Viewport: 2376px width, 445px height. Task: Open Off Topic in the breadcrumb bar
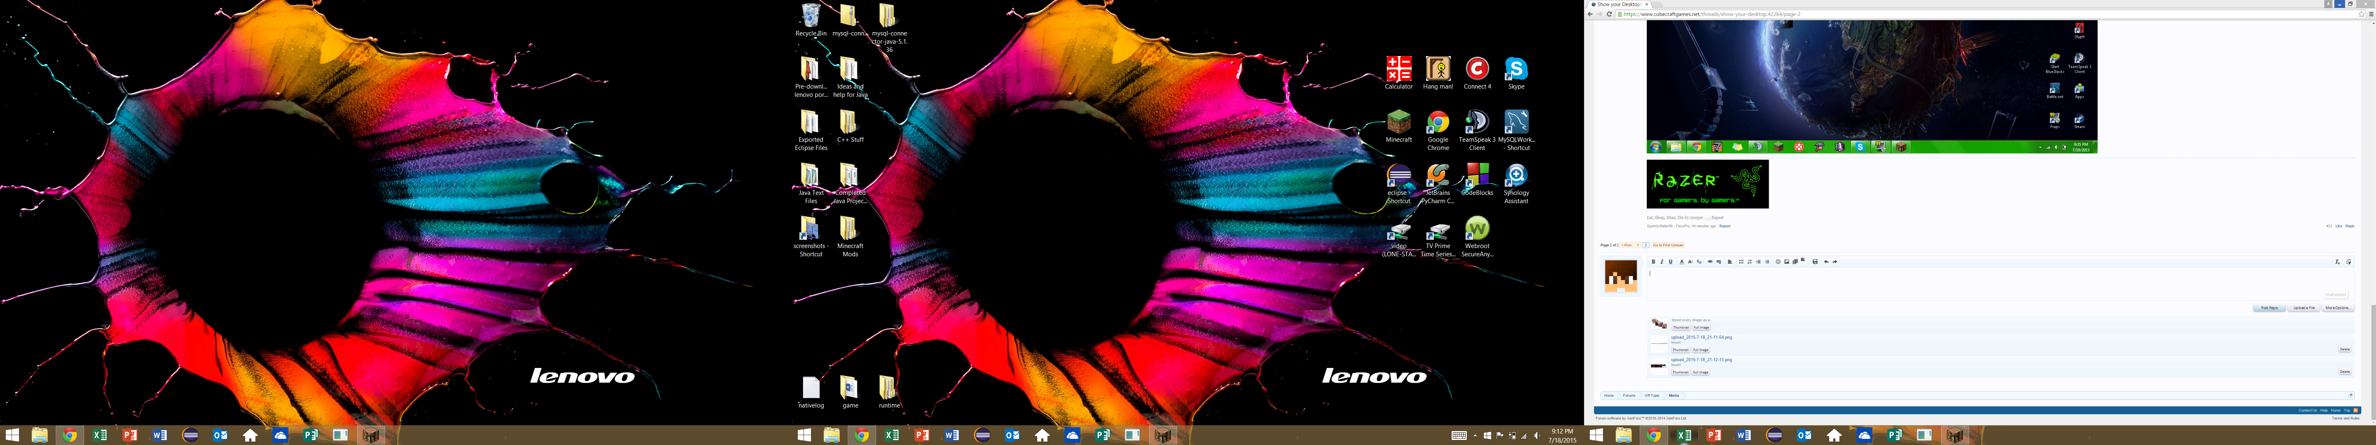[x=1652, y=395]
